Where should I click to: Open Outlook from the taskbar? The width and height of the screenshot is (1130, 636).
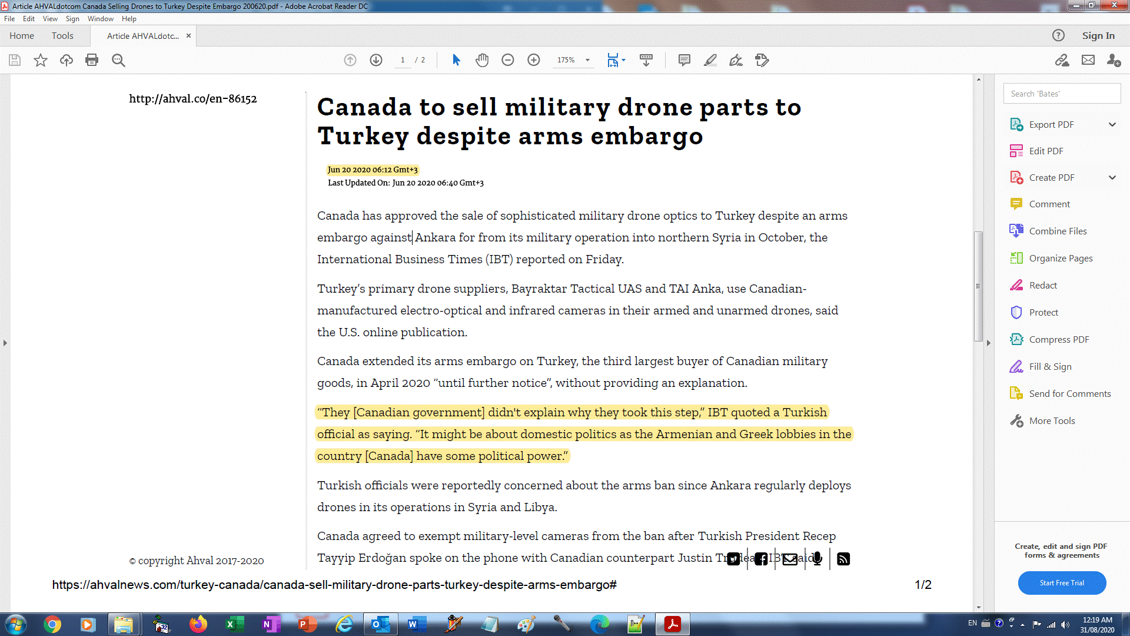(x=381, y=624)
